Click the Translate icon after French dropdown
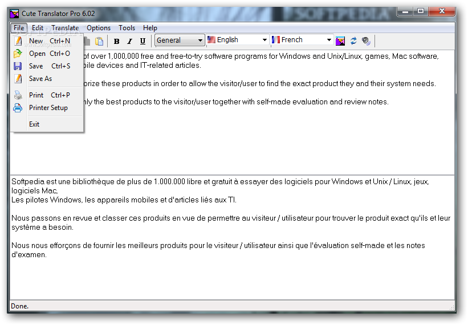Image resolution: width=468 pixels, height=325 pixels. (x=340, y=41)
